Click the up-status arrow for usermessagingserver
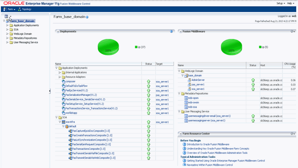This screenshot has height=168, width=298. tap(253, 121)
